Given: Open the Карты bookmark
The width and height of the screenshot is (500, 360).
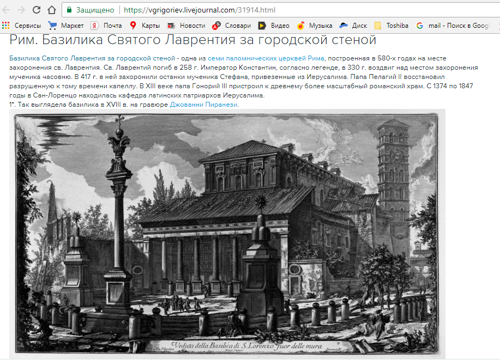Looking at the screenshot, I should tap(145, 26).
